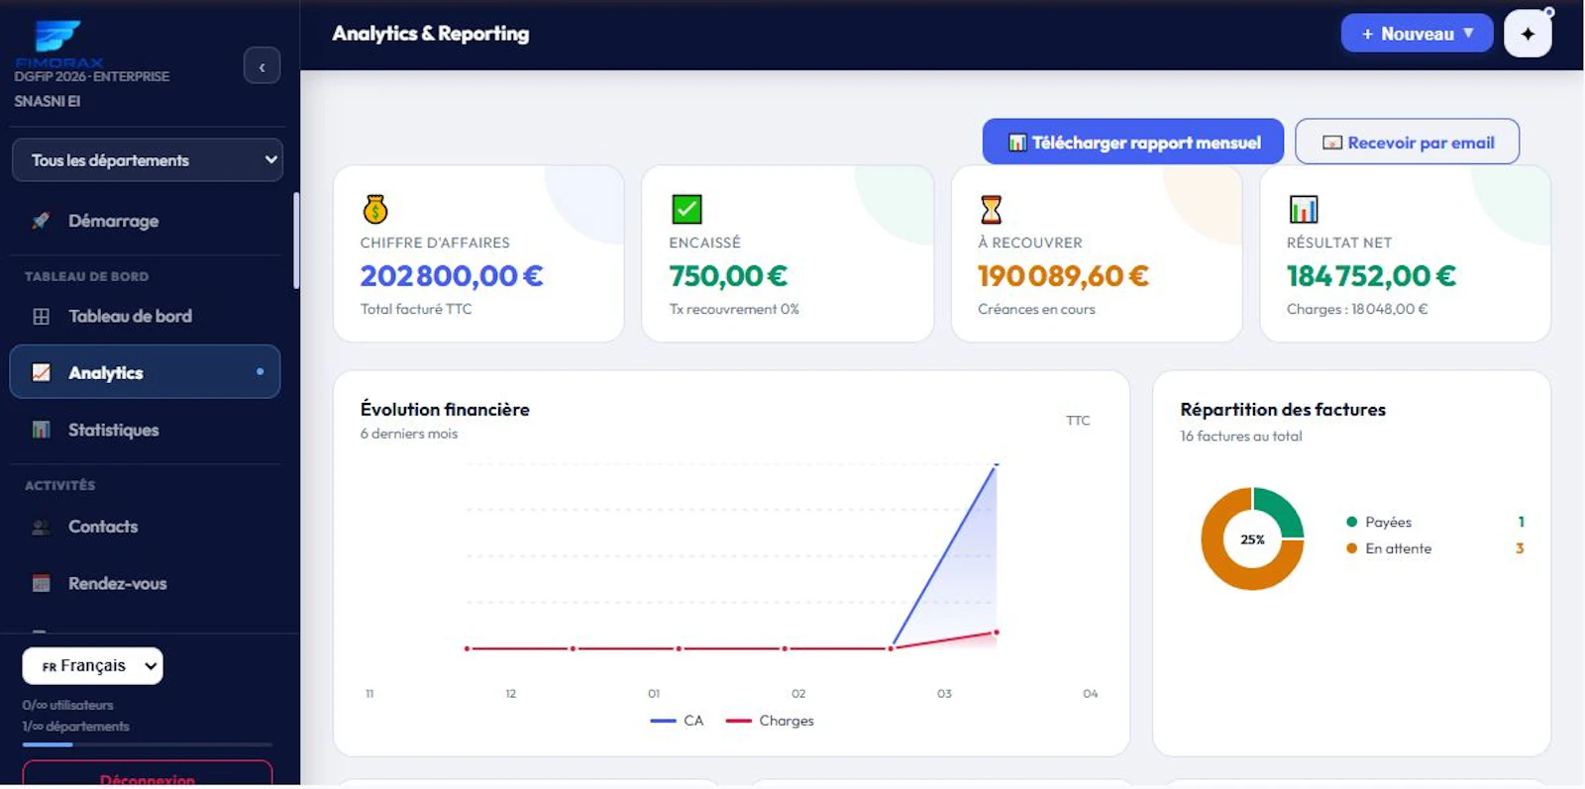Collapse the sidebar with the chevron button
This screenshot has width=1585, height=789.
click(262, 66)
